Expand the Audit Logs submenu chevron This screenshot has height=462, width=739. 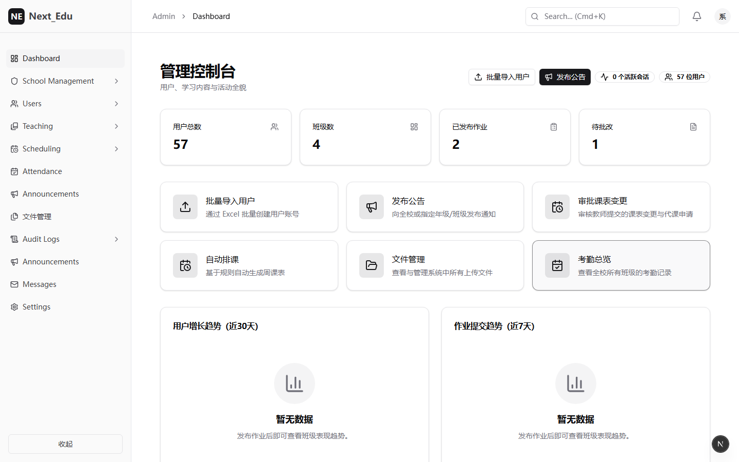116,239
